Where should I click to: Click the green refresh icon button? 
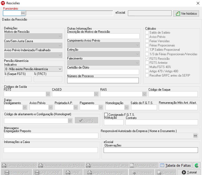[x=196, y=165]
